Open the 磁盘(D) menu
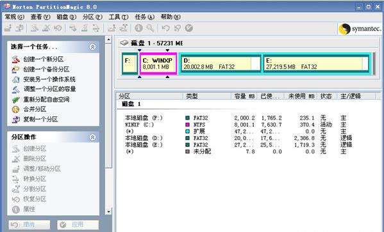The image size is (384, 232). pos(67,17)
